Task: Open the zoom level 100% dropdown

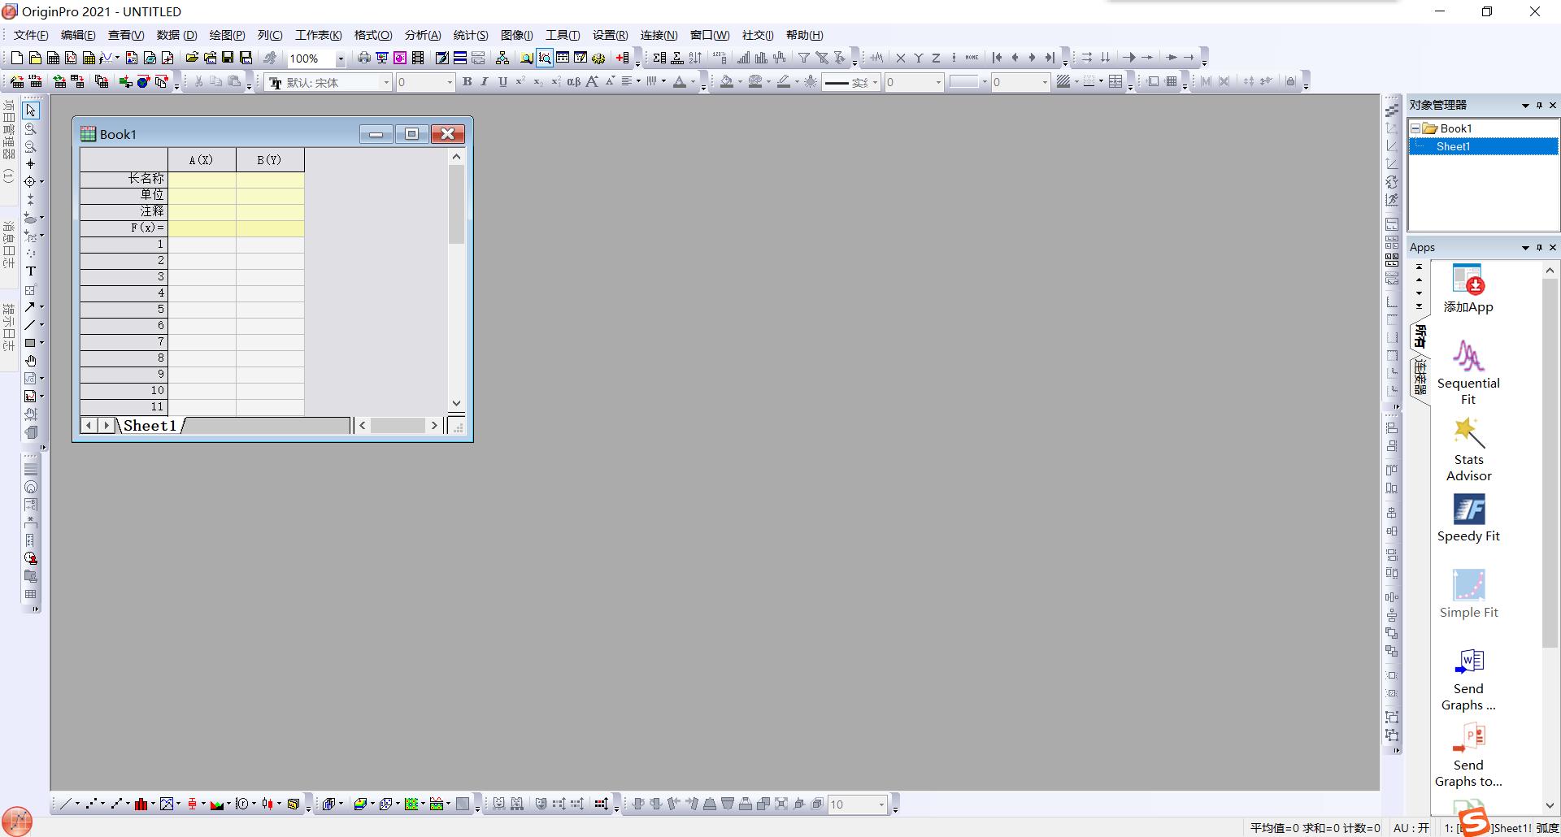Action: [x=341, y=59]
